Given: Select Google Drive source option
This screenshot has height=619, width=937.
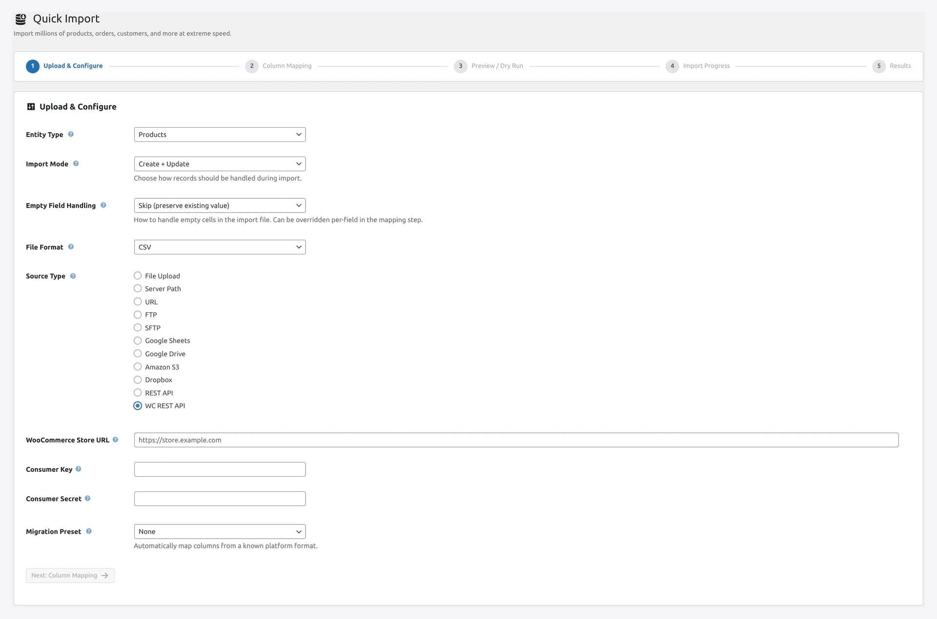Looking at the screenshot, I should (138, 354).
